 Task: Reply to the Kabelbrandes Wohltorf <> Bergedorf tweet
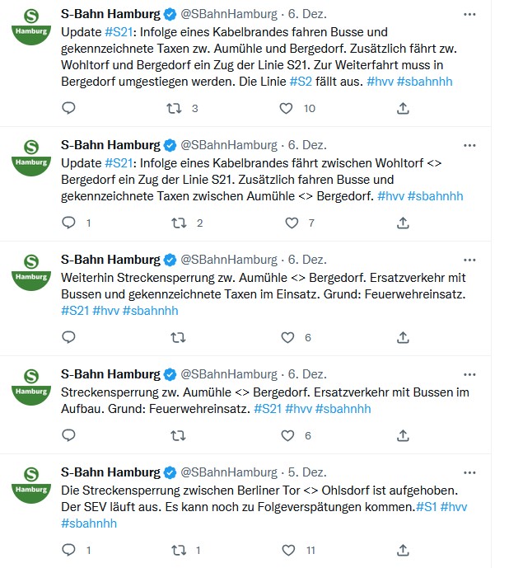click(x=69, y=223)
